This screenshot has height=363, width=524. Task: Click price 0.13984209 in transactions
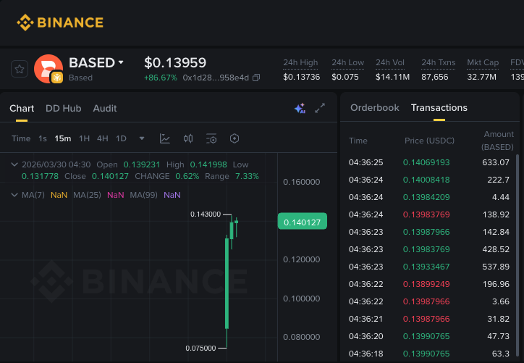[x=426, y=197]
